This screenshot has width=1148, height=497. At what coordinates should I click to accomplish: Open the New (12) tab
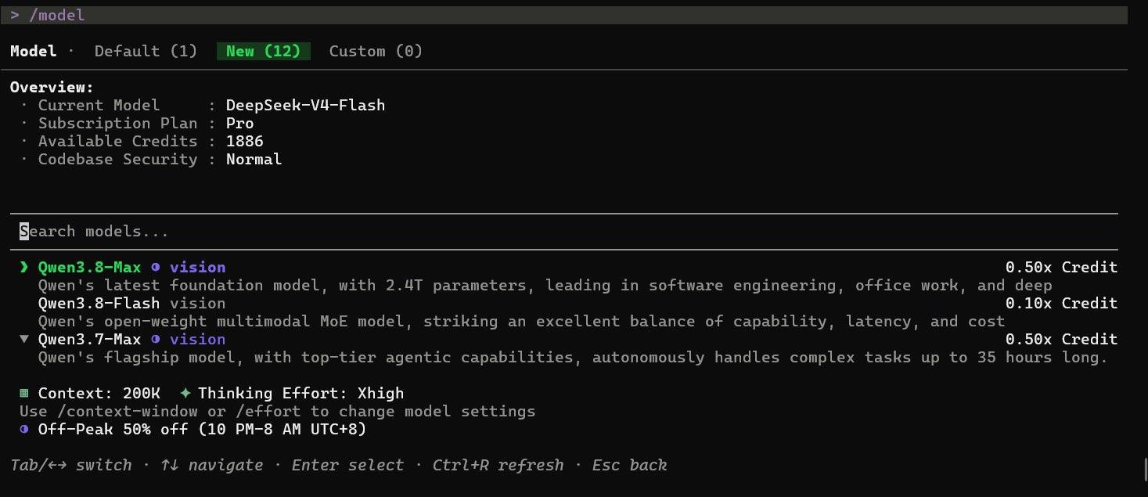click(264, 52)
